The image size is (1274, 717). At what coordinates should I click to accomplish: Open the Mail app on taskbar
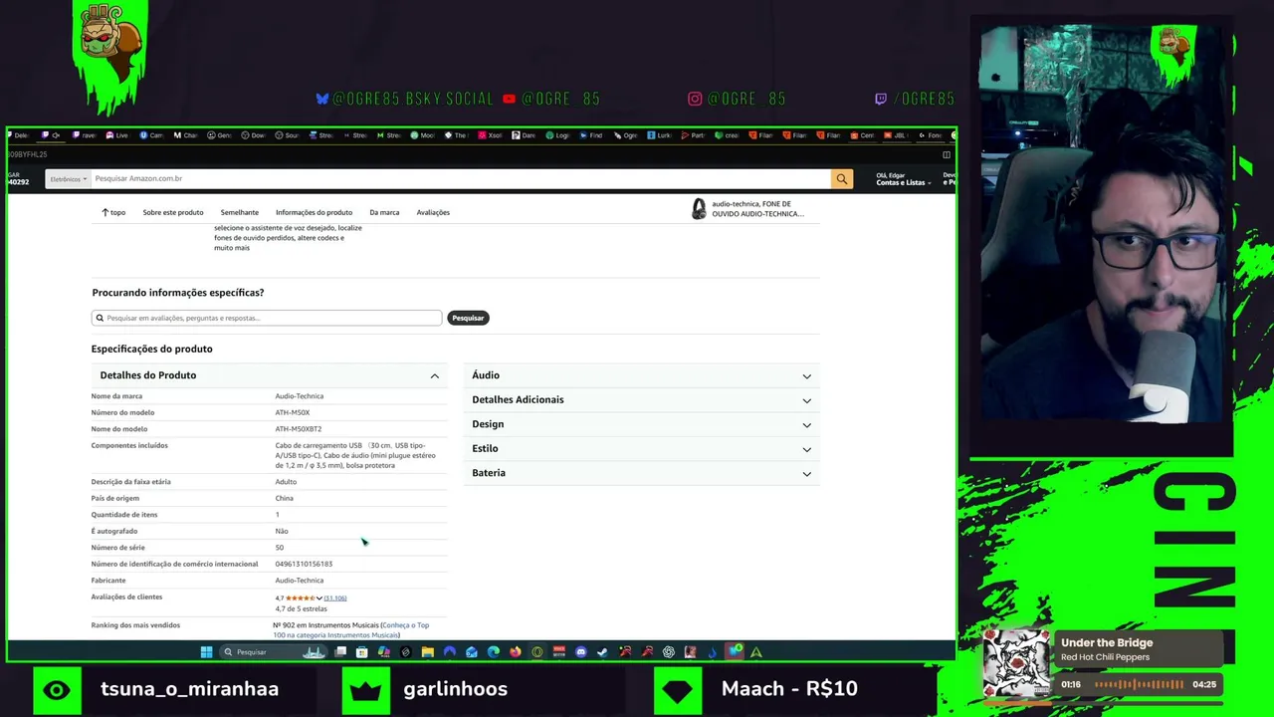[471, 652]
